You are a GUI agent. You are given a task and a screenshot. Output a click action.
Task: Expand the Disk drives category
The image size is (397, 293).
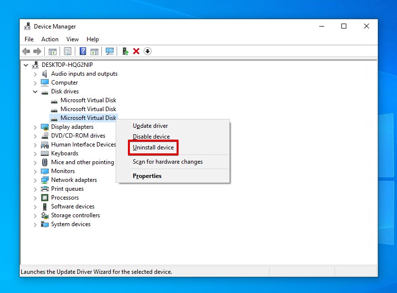(x=35, y=91)
